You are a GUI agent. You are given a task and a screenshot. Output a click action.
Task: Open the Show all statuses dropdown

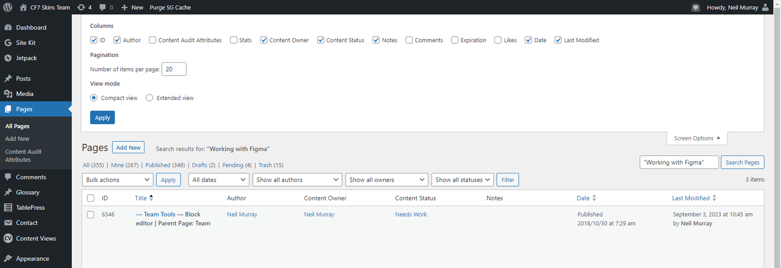(462, 180)
